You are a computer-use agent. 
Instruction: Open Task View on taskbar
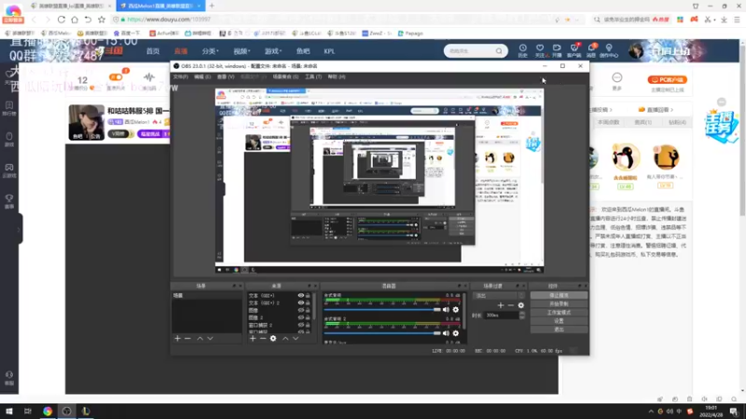point(28,411)
